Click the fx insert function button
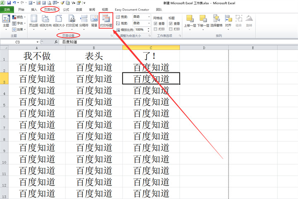Viewport: 298px width, 199px height. pos(56,42)
